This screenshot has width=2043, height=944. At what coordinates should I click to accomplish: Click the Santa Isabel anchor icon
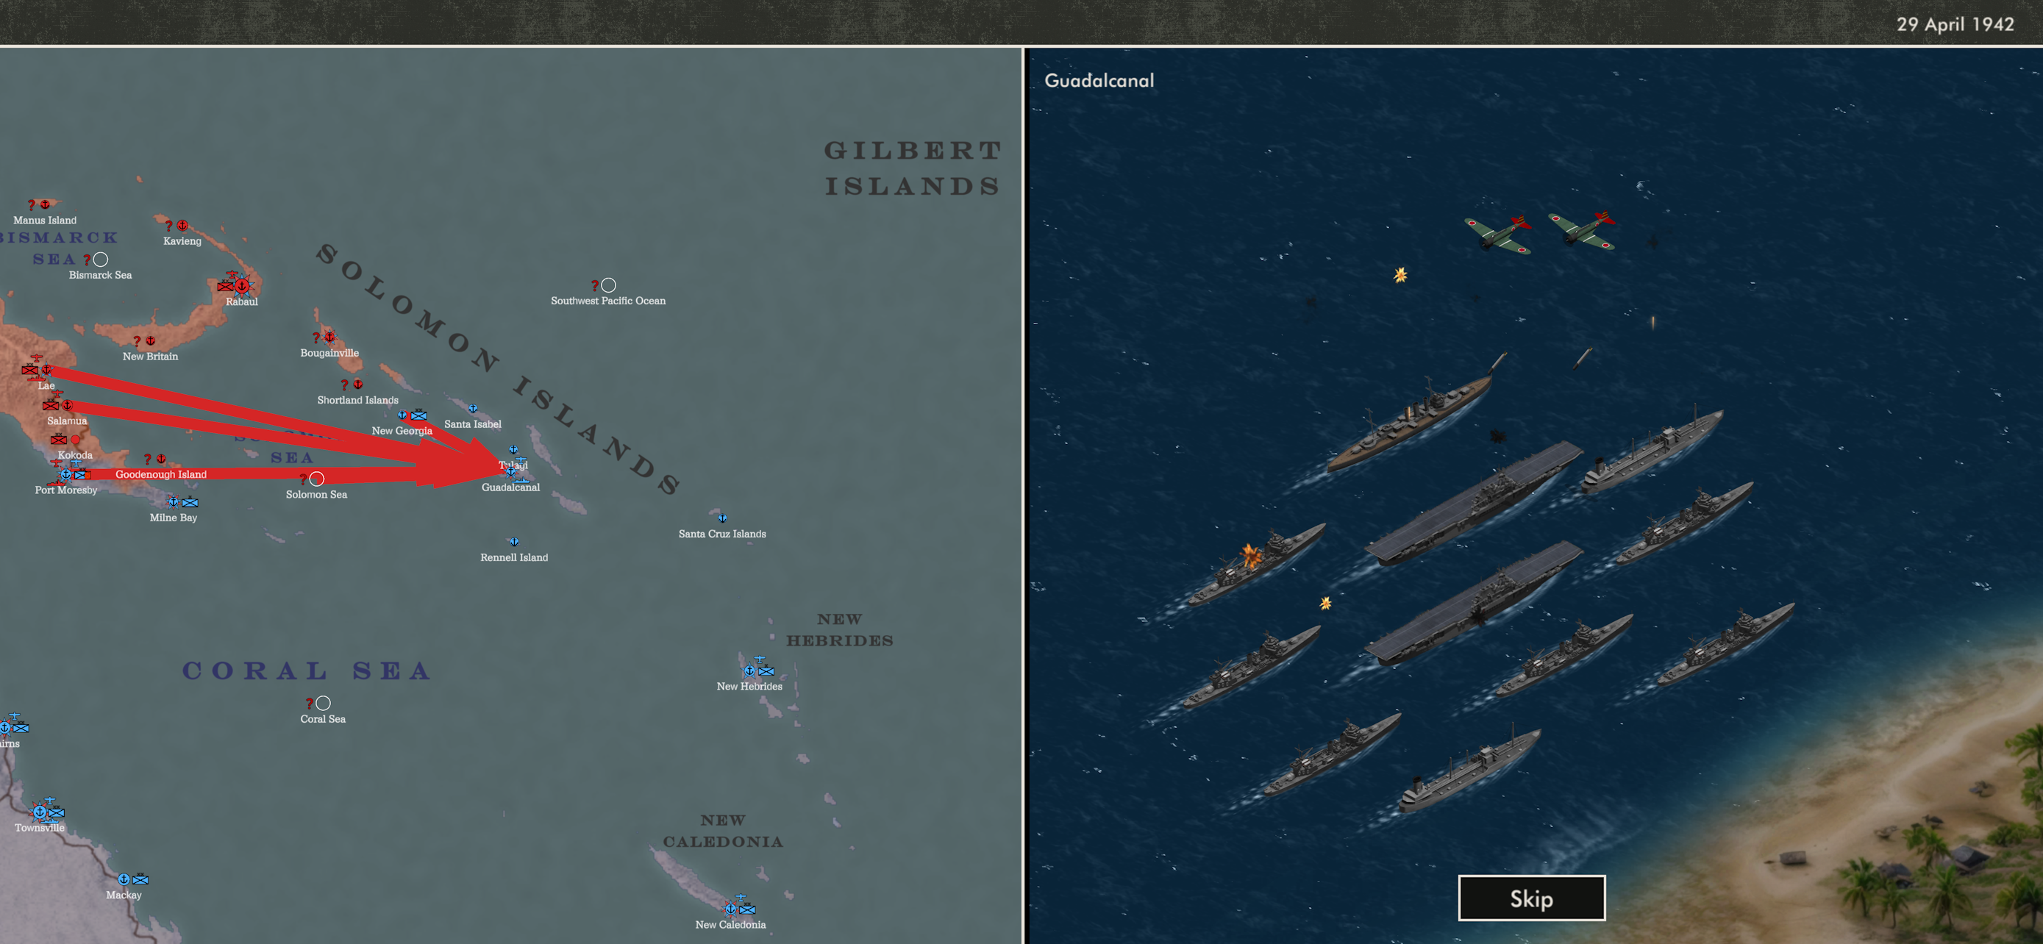click(x=473, y=409)
